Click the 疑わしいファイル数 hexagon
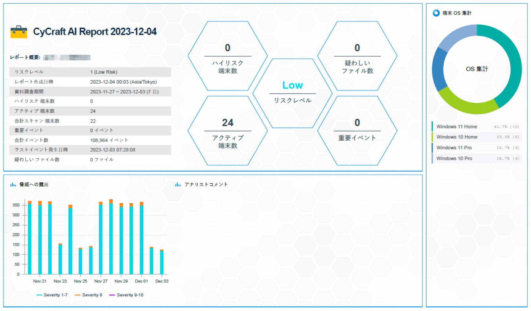The width and height of the screenshot is (531, 311). (357, 56)
